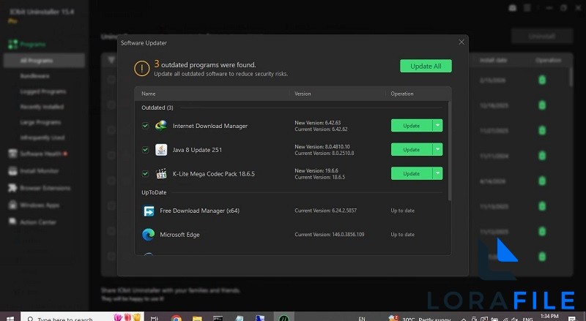Click the Free Download Manager (x64) icon

pos(149,211)
